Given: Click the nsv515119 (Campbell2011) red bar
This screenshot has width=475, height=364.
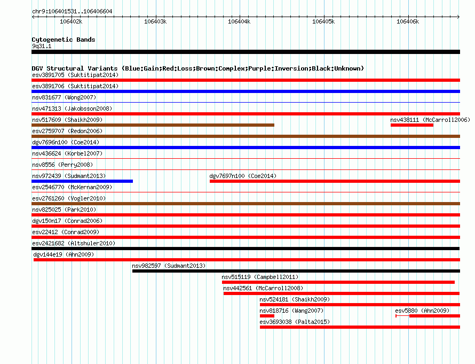Looking at the screenshot, I should (338, 282).
